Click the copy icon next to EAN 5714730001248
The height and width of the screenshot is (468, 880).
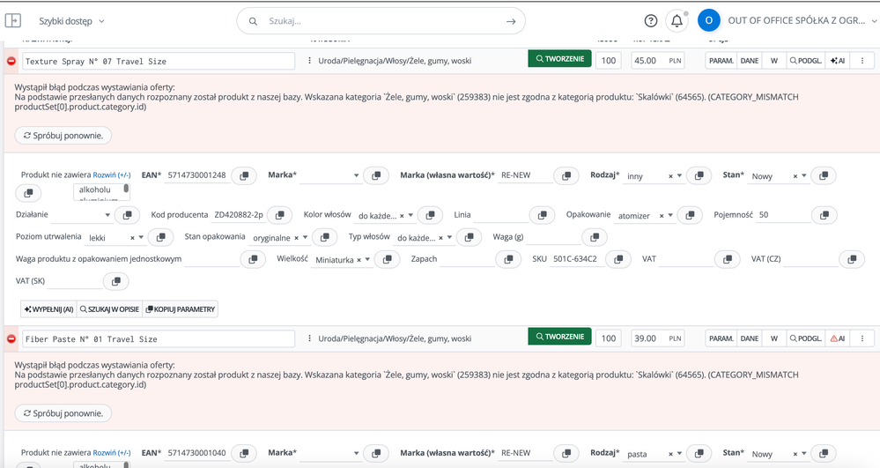click(x=244, y=176)
